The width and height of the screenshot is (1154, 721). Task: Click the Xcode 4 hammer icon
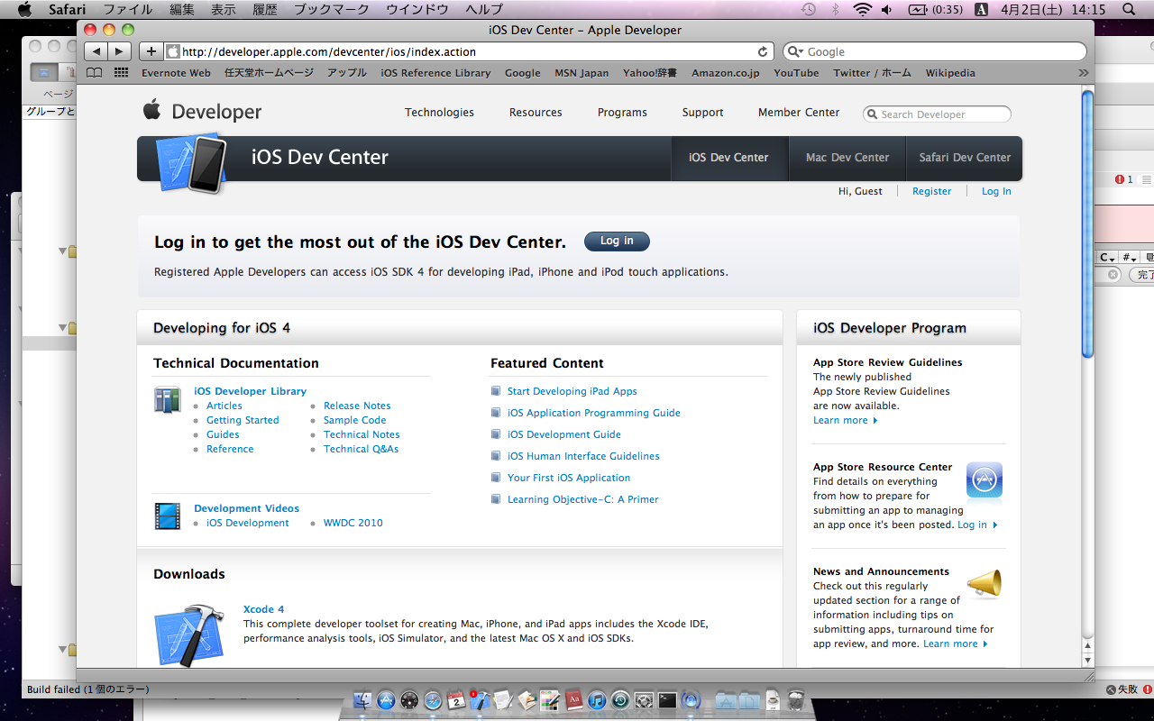coord(188,634)
